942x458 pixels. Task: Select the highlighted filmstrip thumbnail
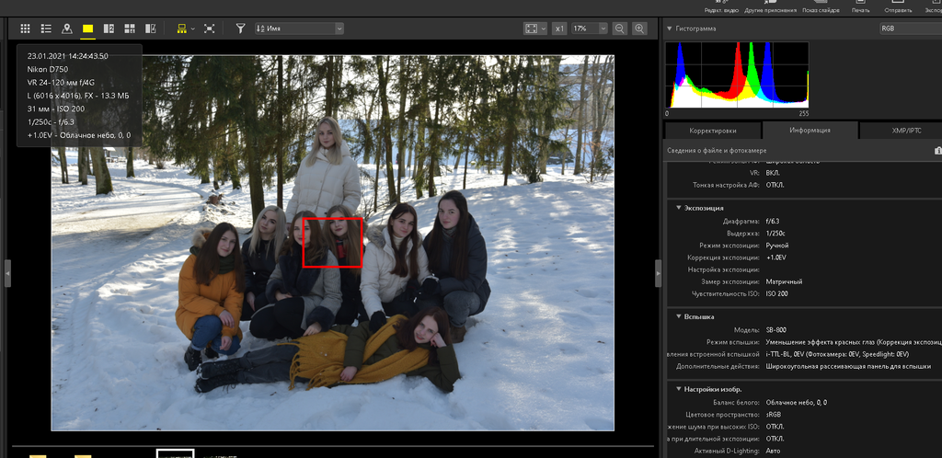coord(175,453)
